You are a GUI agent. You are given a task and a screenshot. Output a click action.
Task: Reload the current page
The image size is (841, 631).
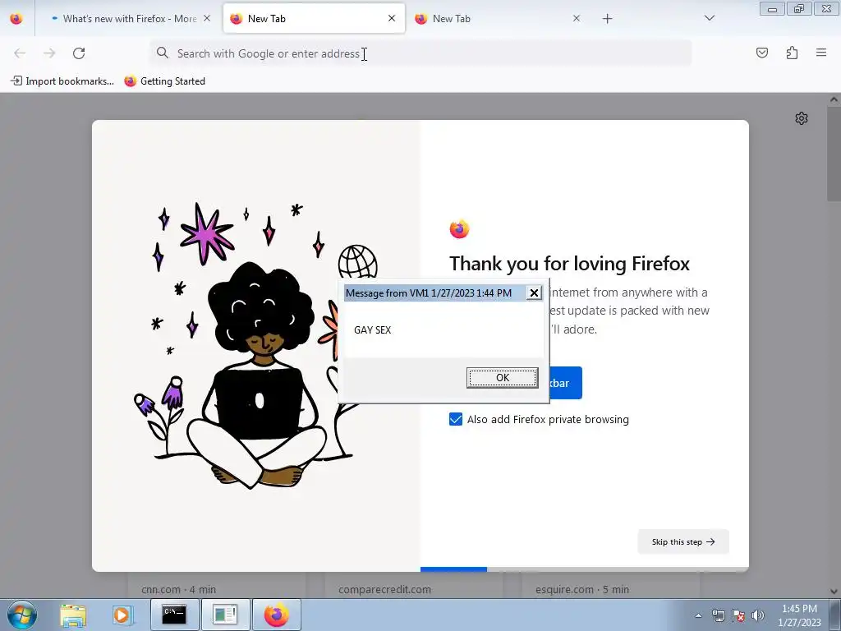pos(79,53)
